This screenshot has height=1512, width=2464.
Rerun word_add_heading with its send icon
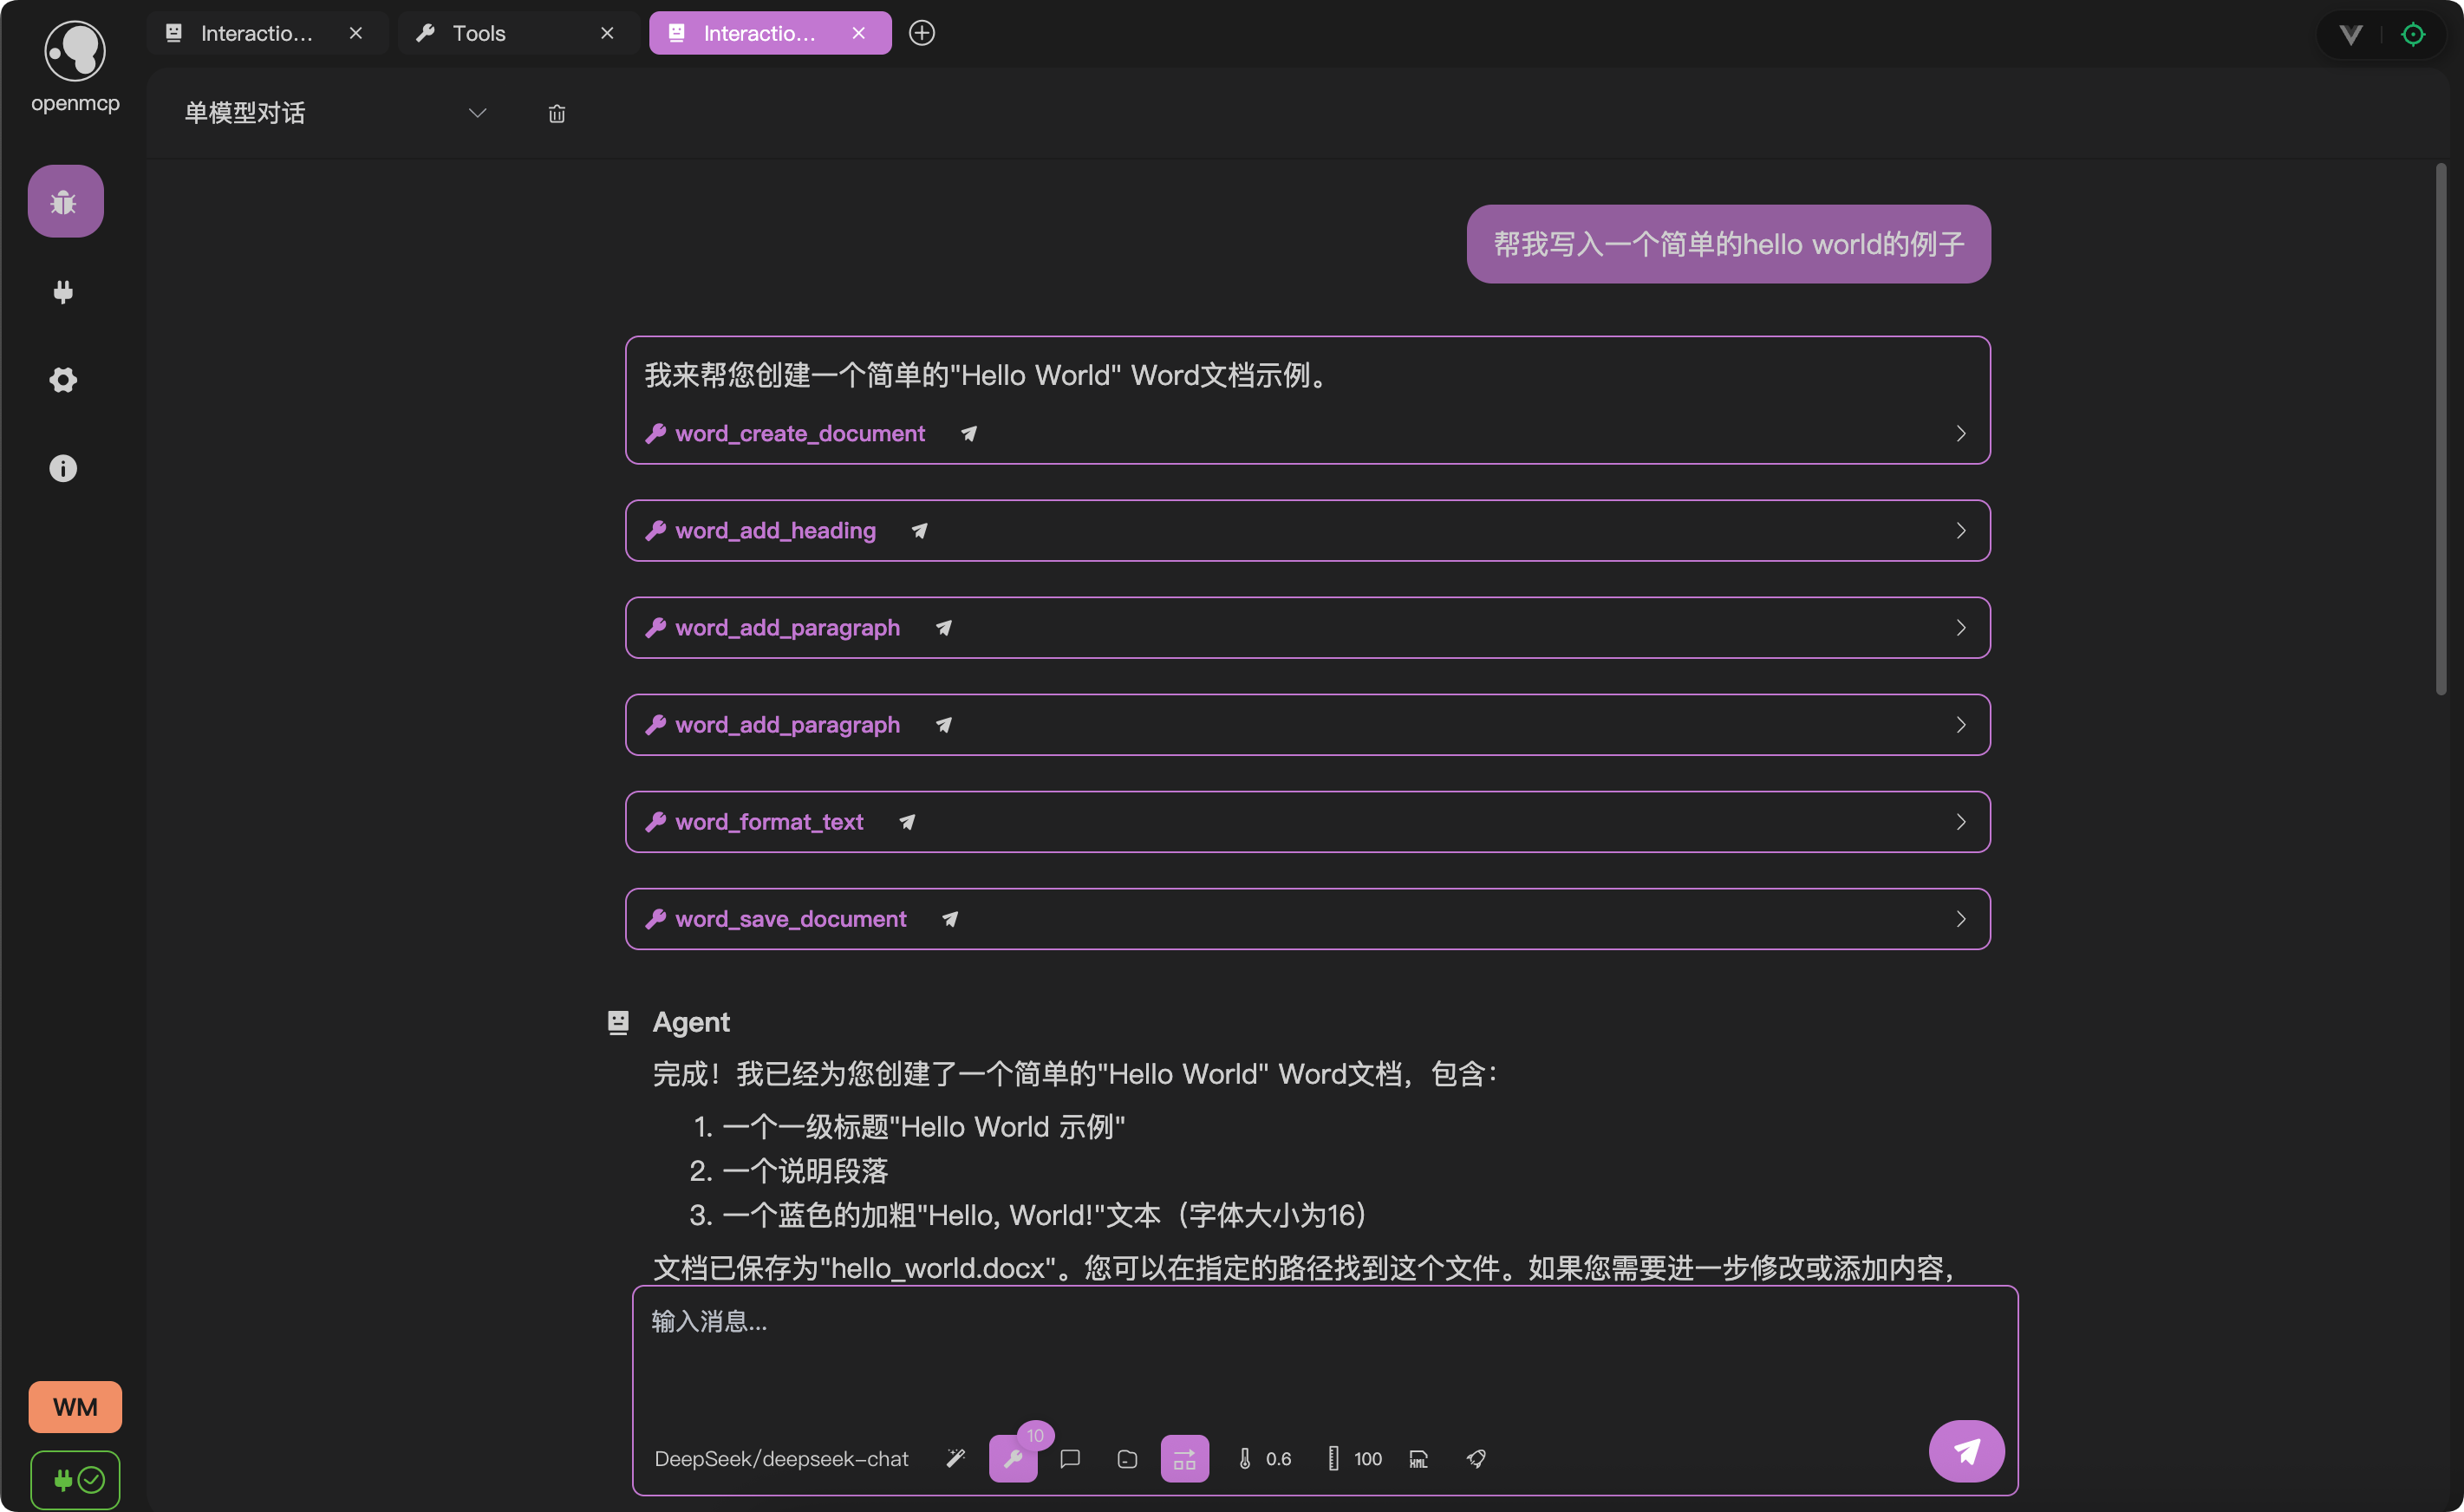click(919, 530)
